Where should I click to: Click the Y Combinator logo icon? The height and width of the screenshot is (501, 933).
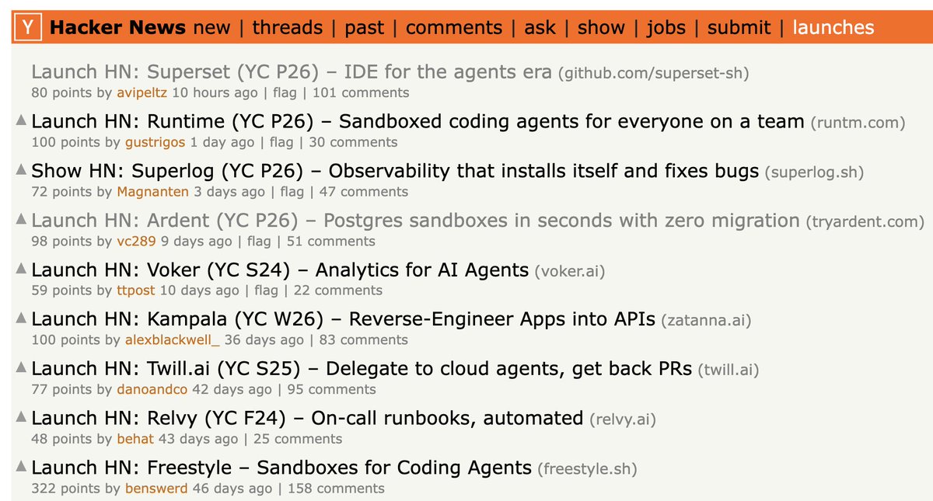28,28
